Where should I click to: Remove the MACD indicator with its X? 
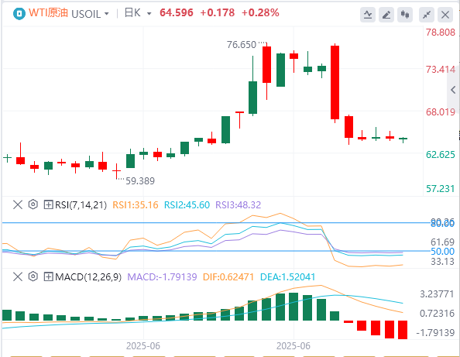[18, 276]
